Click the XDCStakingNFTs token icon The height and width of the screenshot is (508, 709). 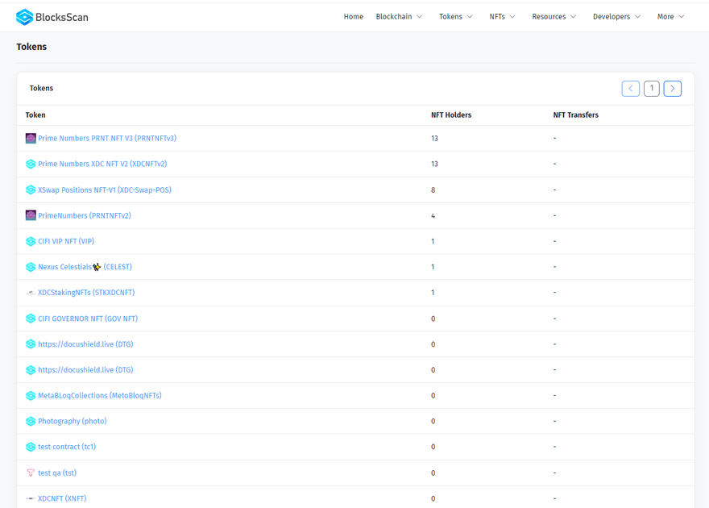click(x=31, y=293)
